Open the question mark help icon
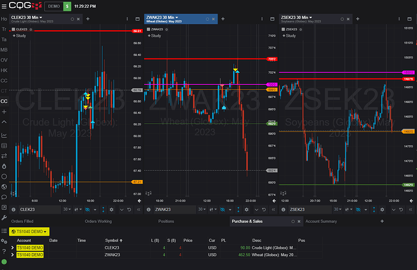Screen dimensions: 417x270 (4, 251)
